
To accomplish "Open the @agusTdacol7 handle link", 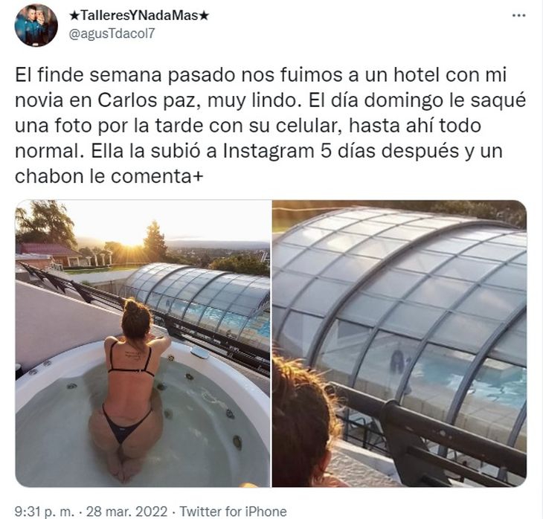I will tap(112, 34).
